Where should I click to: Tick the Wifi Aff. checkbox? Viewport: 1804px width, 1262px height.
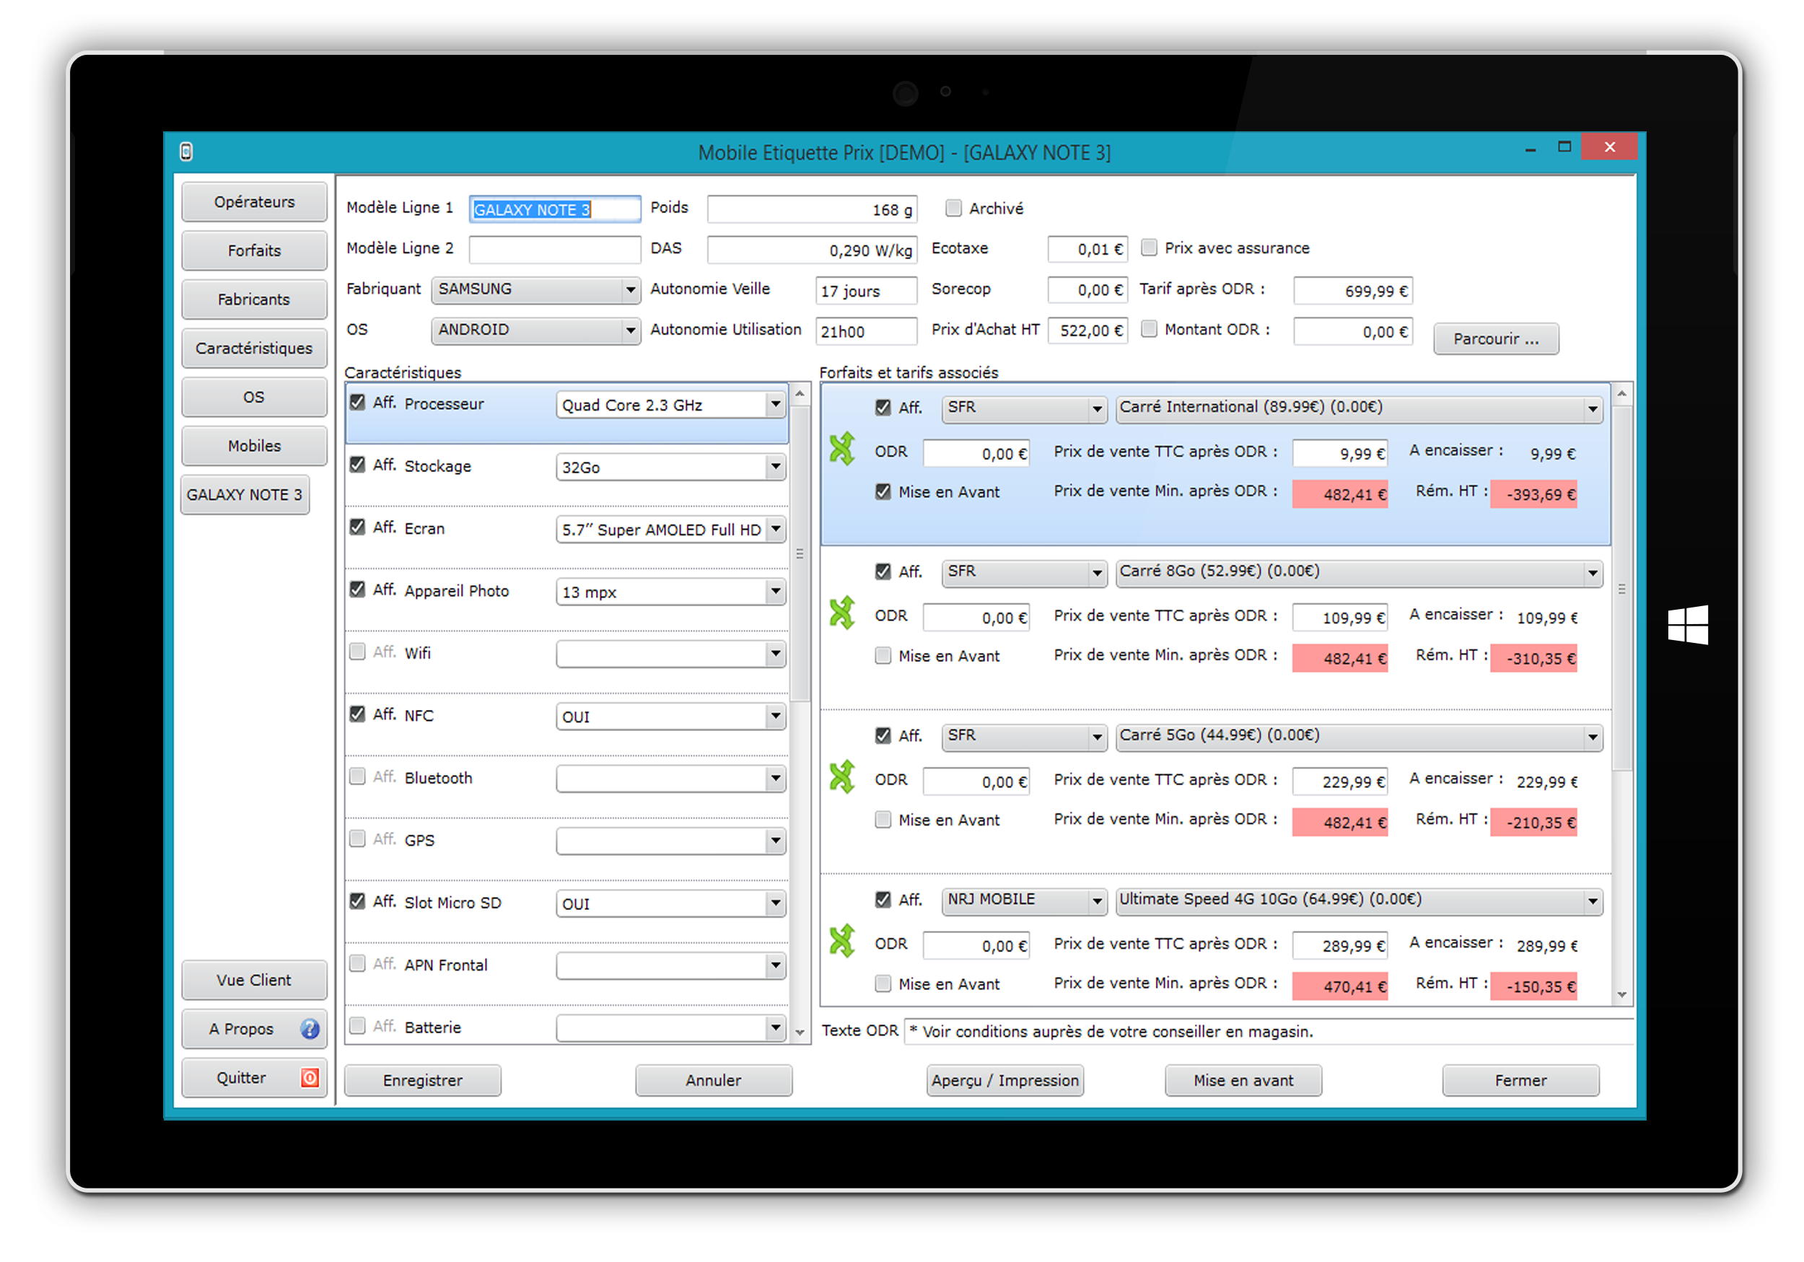(x=357, y=652)
